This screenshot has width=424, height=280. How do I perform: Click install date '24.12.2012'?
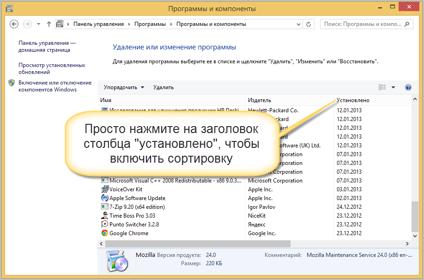point(349,207)
